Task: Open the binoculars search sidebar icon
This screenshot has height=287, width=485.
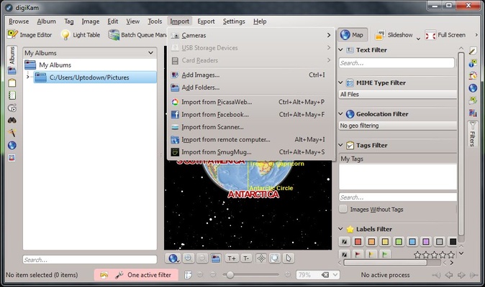Action: (x=12, y=121)
